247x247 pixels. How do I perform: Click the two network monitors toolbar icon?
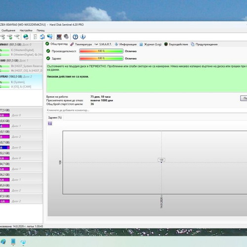50,37
